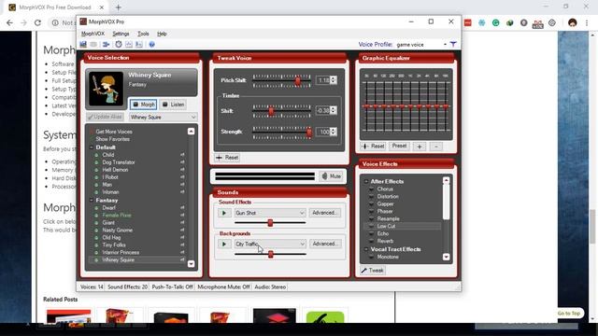
Task: Enable the Phaser after effect
Action: (371, 212)
